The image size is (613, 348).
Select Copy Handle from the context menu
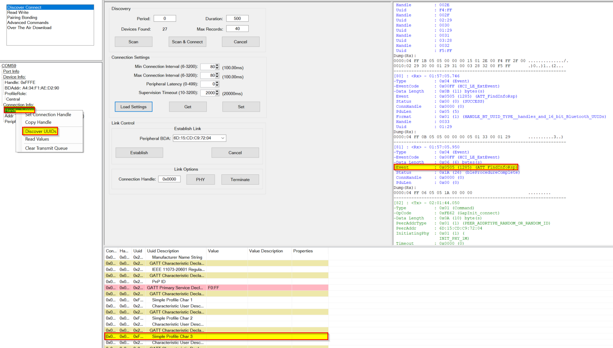coord(38,122)
